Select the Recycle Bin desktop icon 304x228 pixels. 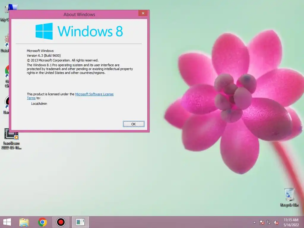[x=289, y=197]
